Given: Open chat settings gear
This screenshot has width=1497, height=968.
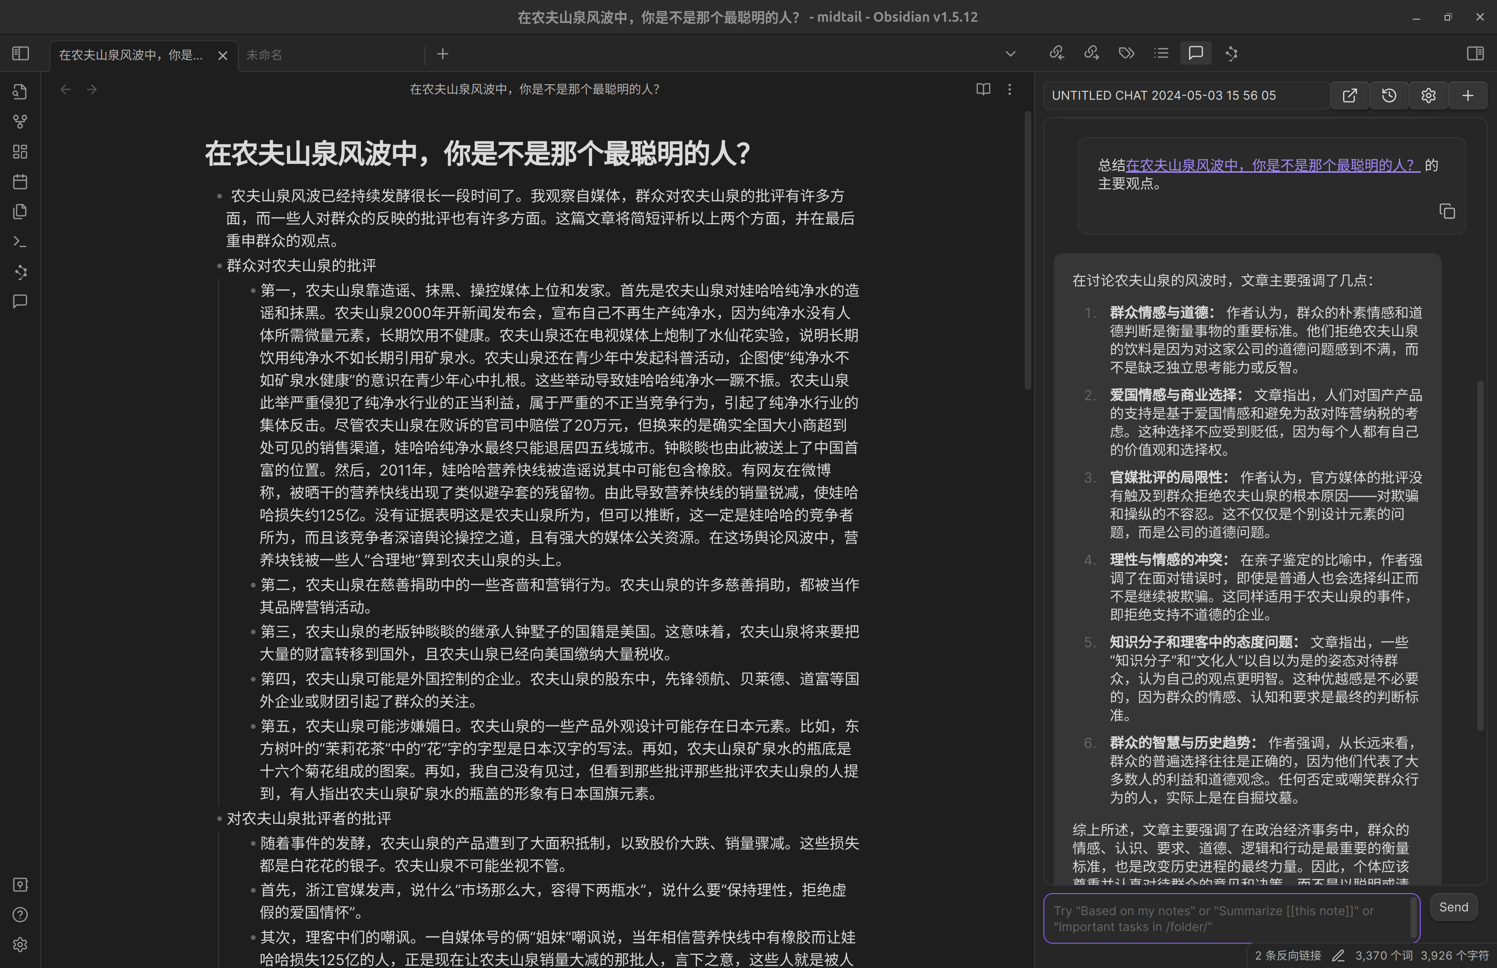Looking at the screenshot, I should (x=1429, y=95).
